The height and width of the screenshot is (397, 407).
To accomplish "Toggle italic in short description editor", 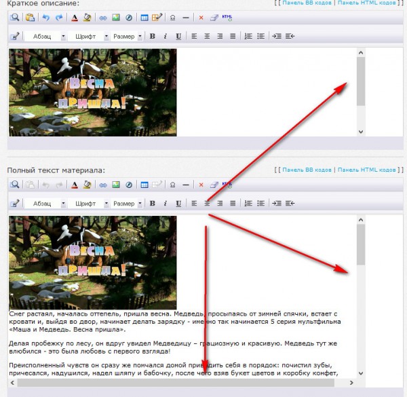I will click(165, 37).
